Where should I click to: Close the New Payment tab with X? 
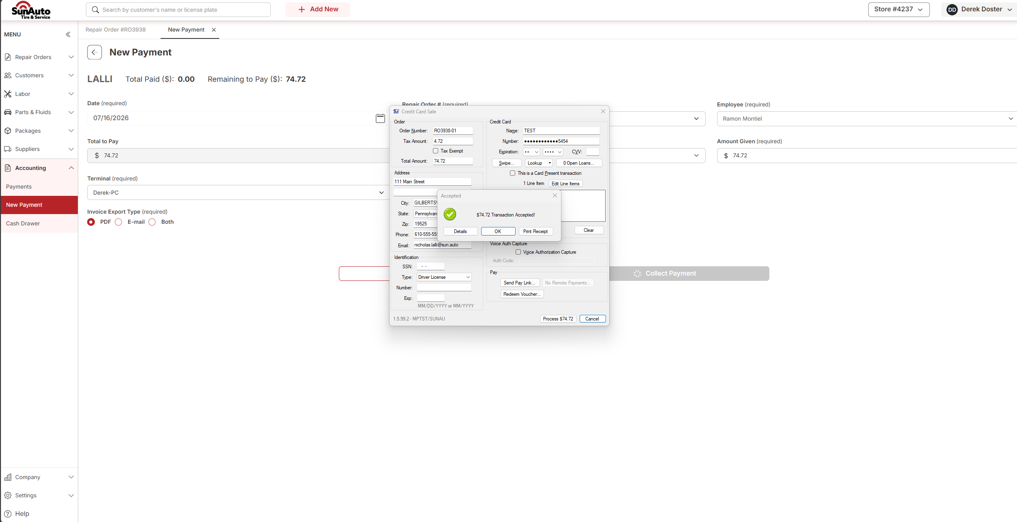(x=214, y=30)
